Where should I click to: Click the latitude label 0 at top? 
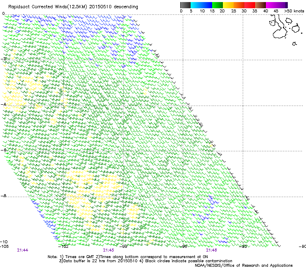(x=3, y=13)
